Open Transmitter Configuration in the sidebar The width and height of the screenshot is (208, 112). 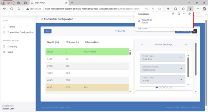(20, 32)
